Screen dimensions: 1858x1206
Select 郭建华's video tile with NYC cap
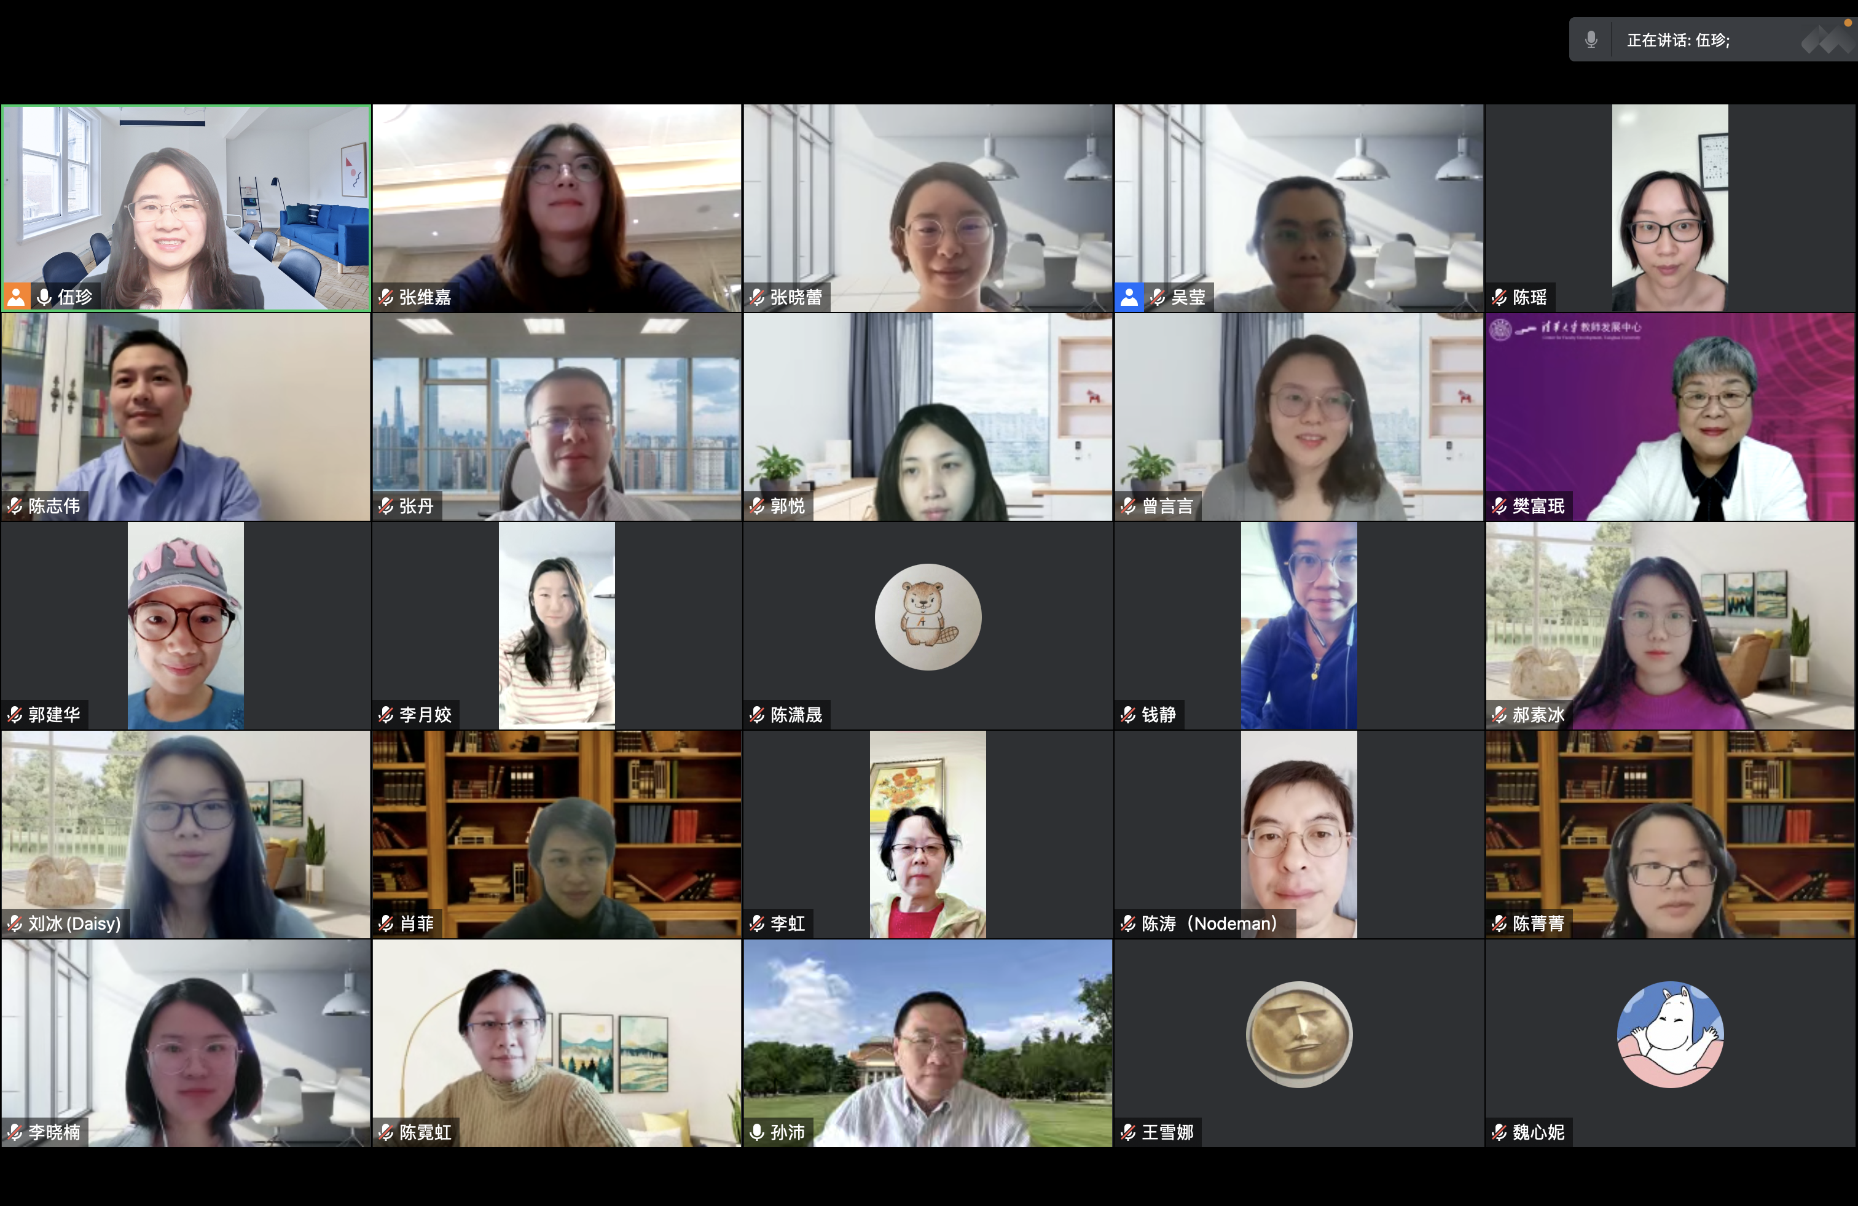(186, 625)
